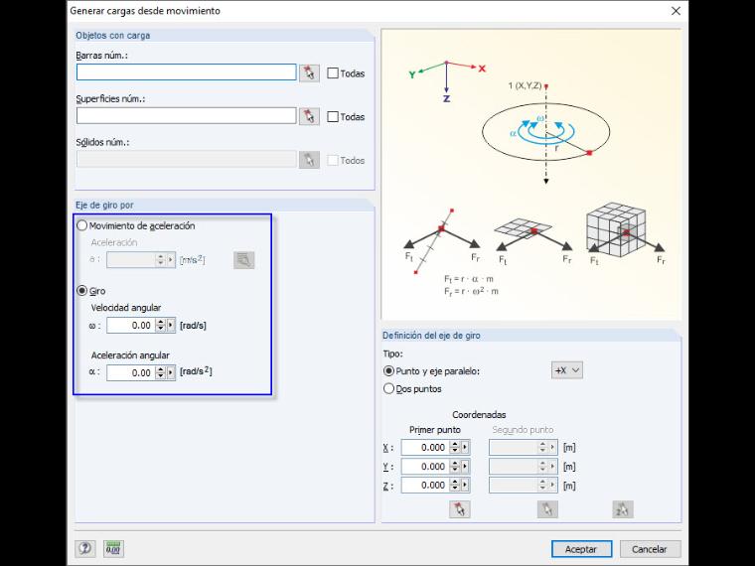This screenshot has height=566, width=755.
Task: Click the ω velocidad angular value field
Action: coord(131,326)
